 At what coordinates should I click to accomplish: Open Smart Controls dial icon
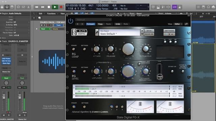click(x=18, y=7)
